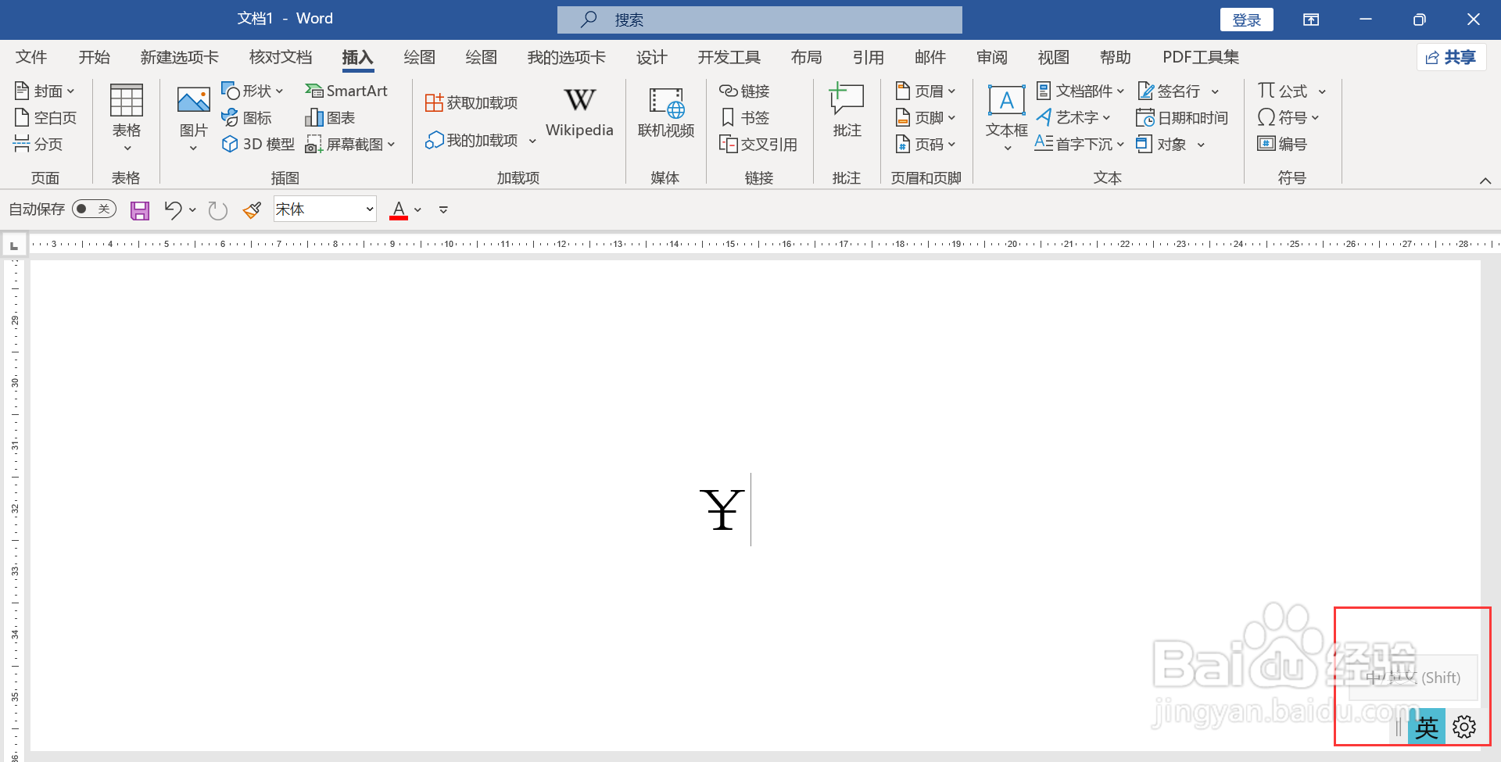Open the 首字下沉 drop cap menu
Image resolution: width=1501 pixels, height=762 pixels.
click(x=1079, y=144)
